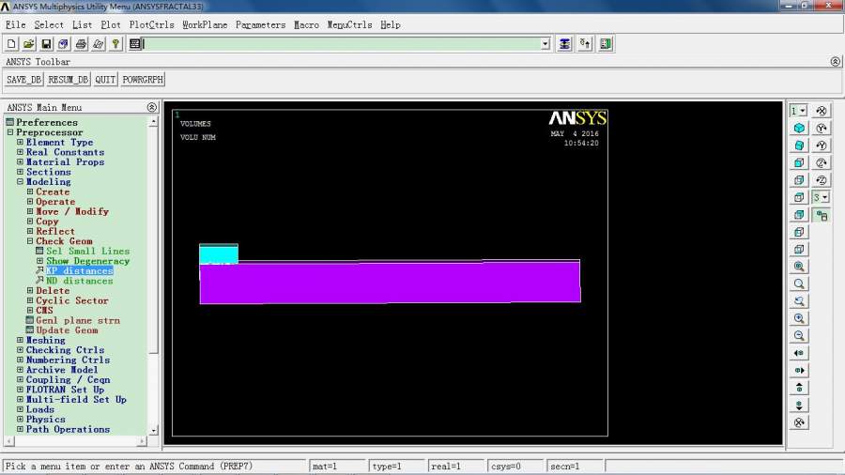The image size is (845, 475).
Task: Click Update Geom tree item
Action: click(67, 330)
